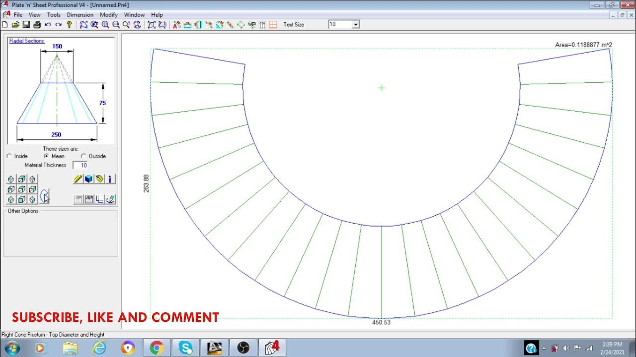This screenshot has height=357, width=636.
Task: Click the Save floppy disk icon
Action: click(26, 24)
